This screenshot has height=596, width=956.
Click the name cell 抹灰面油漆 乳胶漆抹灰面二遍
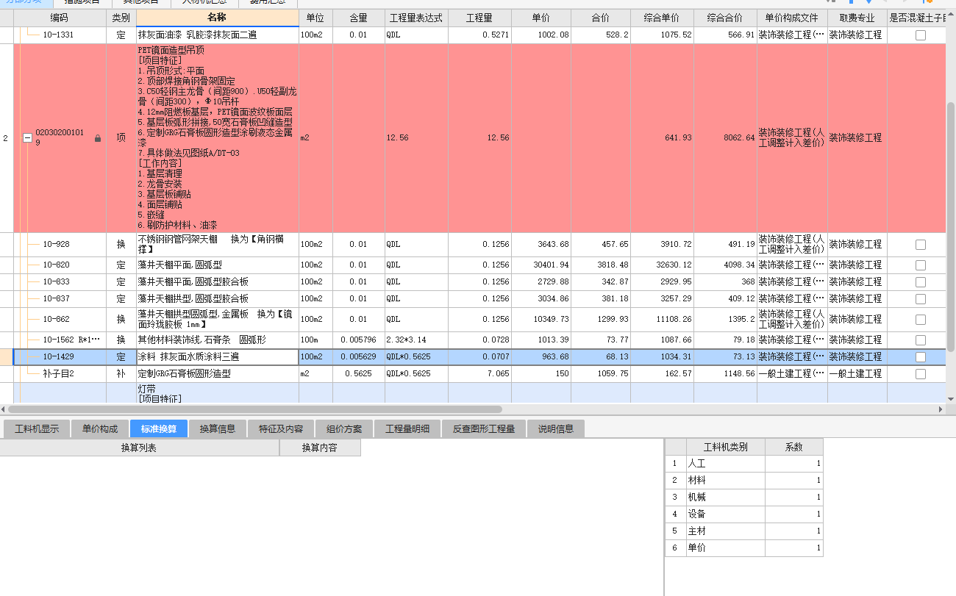point(218,35)
